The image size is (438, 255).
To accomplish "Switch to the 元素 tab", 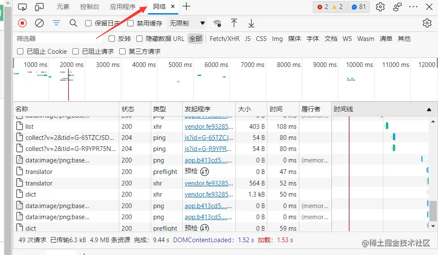I will [63, 7].
